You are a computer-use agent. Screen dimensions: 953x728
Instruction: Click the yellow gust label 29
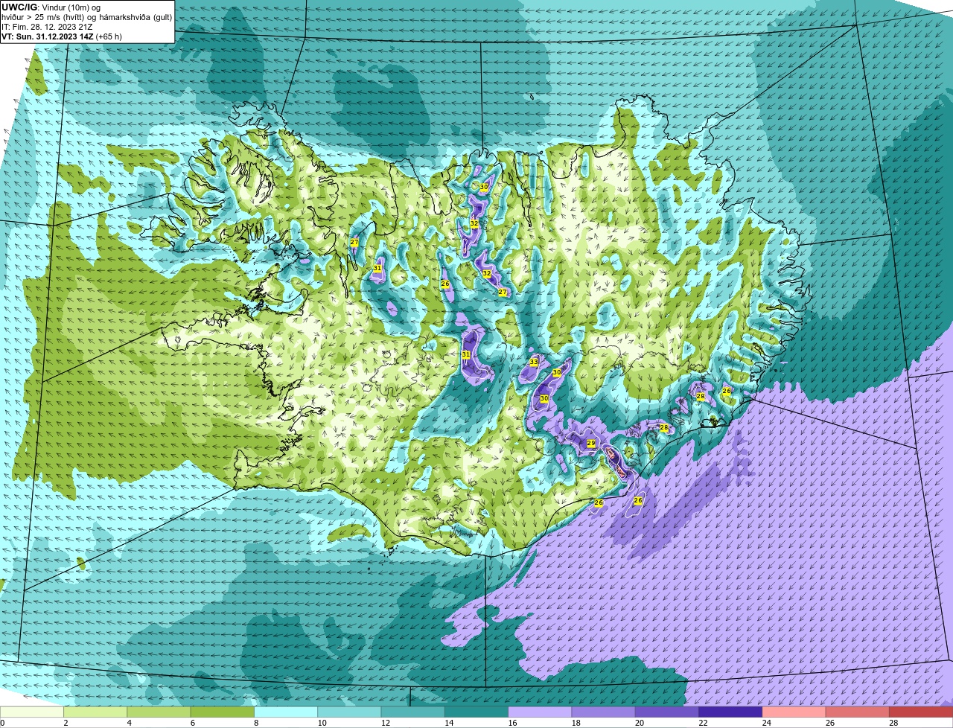[590, 443]
